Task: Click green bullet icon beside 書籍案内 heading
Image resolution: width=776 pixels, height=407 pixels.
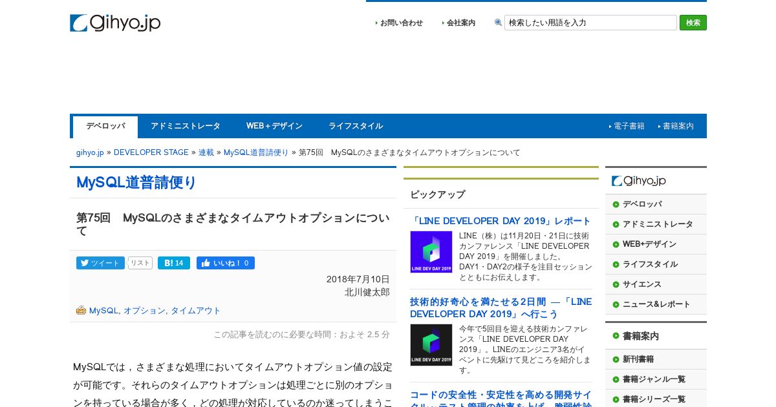Action: click(616, 336)
